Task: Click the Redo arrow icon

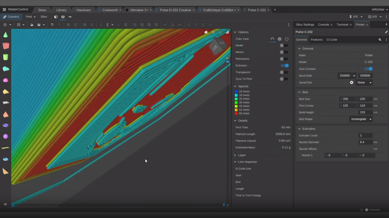Action: click(59, 25)
